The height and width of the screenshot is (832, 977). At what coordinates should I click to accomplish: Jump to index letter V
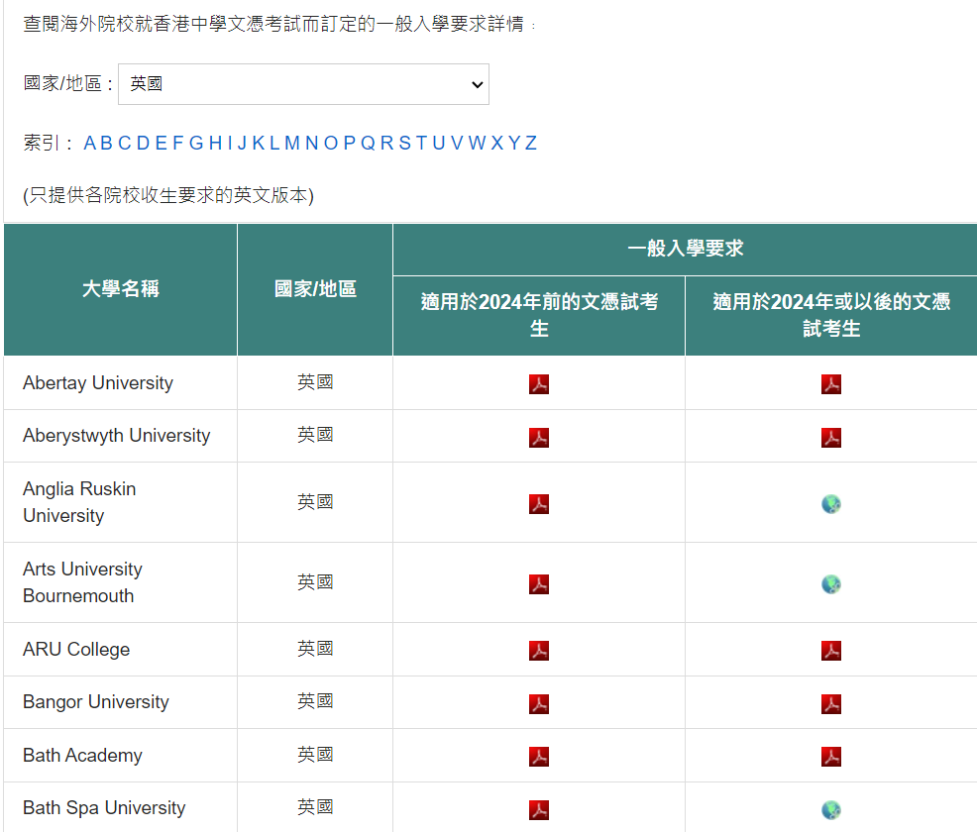tap(458, 144)
